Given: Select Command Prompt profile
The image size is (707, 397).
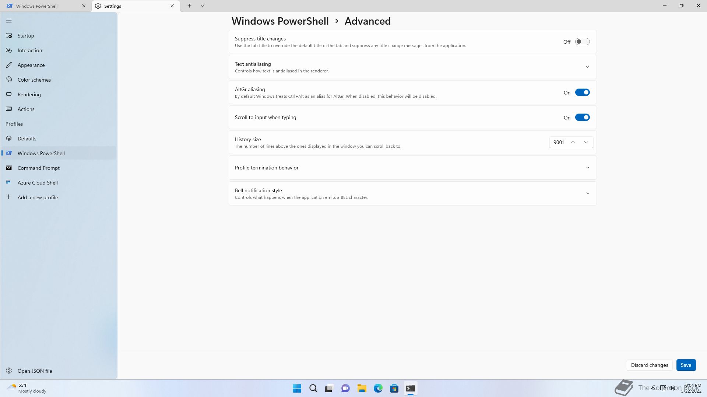Looking at the screenshot, I should click(x=59, y=168).
